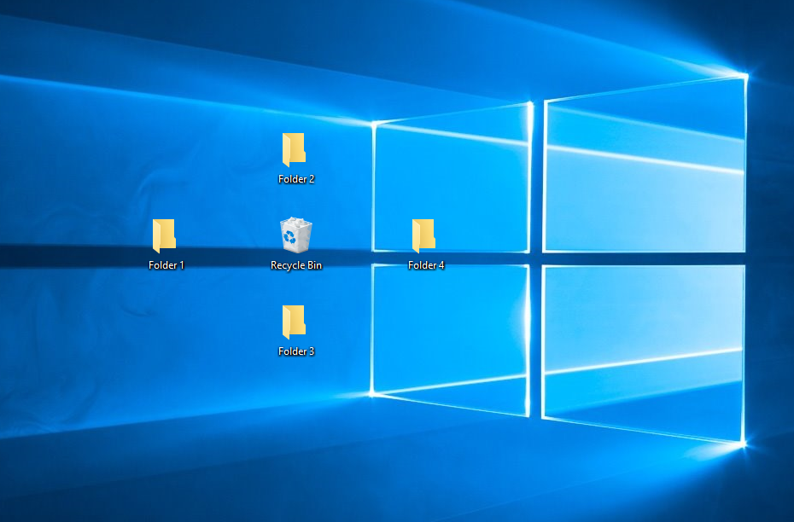This screenshot has height=522, width=794.
Task: Click the 'Folder 3' label text
Action: [296, 351]
